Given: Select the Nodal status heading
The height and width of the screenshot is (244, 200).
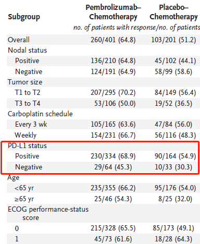Looking at the screenshot, I should [28, 50].
